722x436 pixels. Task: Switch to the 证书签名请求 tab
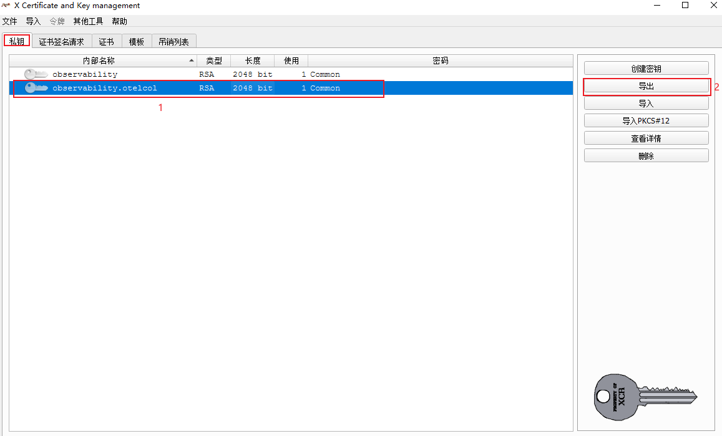(x=61, y=42)
